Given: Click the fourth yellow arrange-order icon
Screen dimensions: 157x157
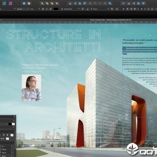Looking at the screenshot, I should [x=57, y=3].
